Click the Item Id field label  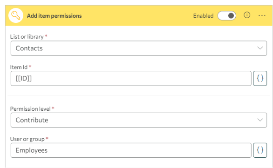pyautogui.click(x=19, y=67)
